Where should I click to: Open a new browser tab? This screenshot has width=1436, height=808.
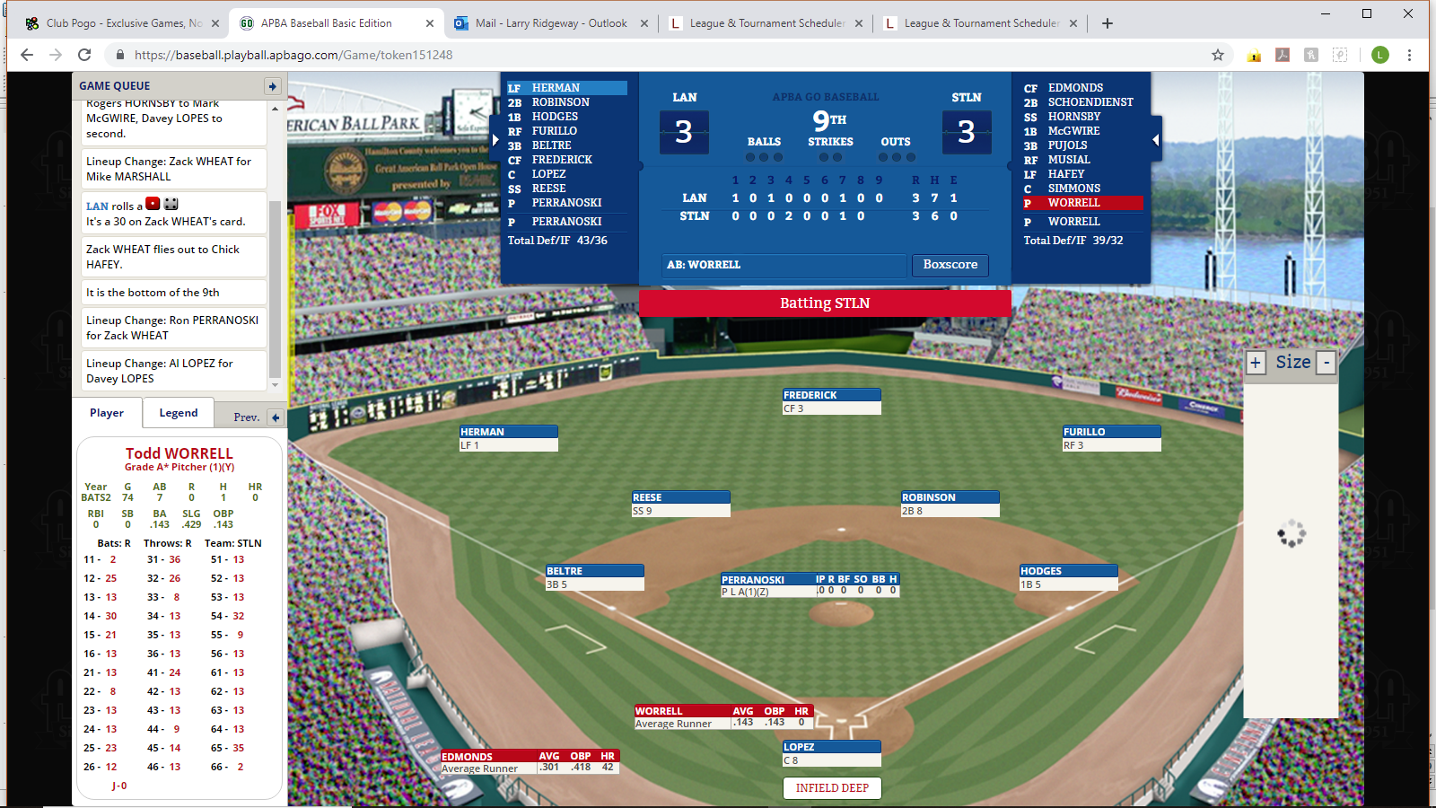(x=1108, y=23)
